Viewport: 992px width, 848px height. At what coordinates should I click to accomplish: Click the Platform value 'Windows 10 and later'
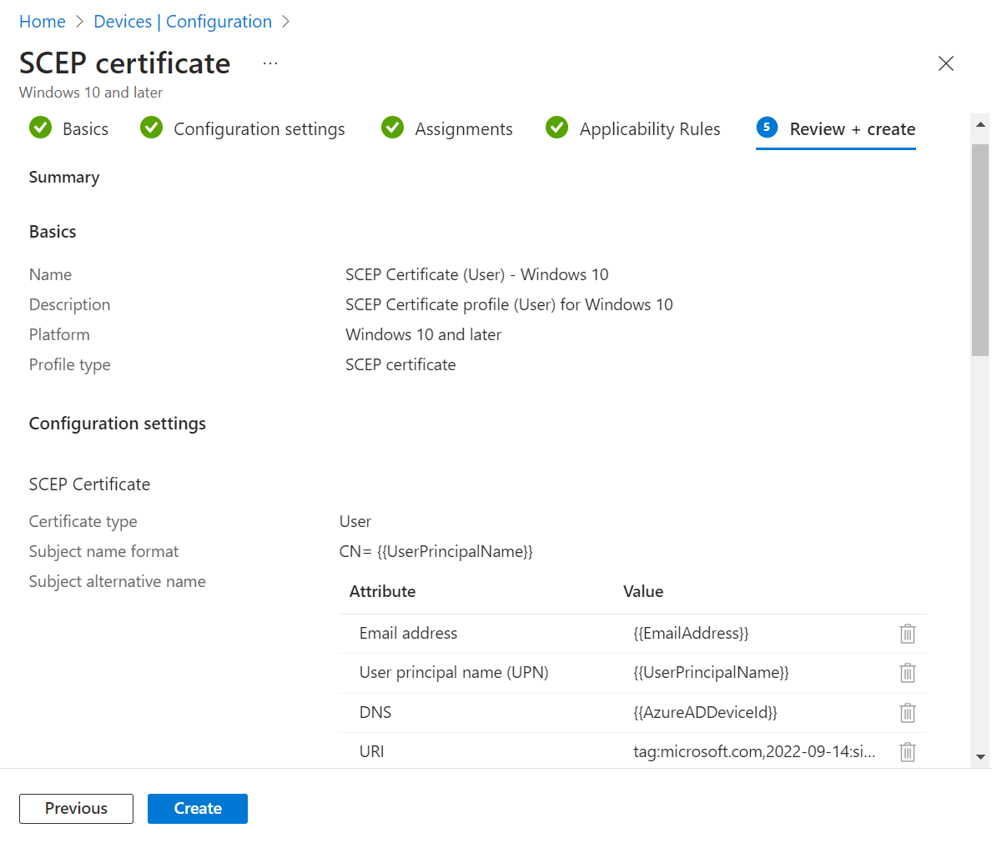pyautogui.click(x=423, y=334)
